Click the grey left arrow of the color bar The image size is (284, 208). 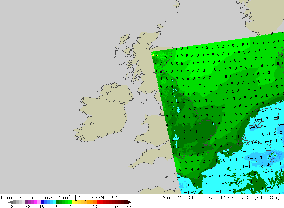tap(11, 202)
